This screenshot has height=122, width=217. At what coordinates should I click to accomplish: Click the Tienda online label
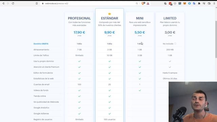(40, 96)
